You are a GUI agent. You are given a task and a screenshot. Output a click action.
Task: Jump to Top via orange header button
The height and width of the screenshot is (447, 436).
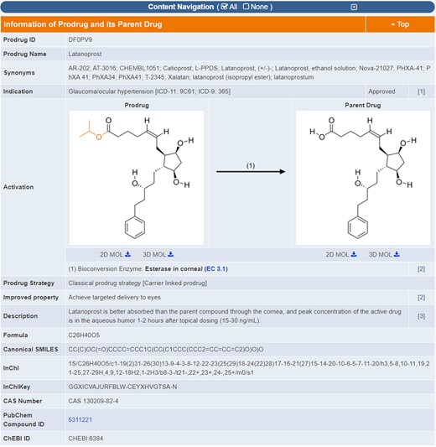(400, 24)
